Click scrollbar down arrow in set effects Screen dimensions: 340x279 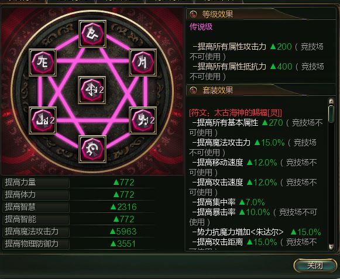tap(331, 247)
